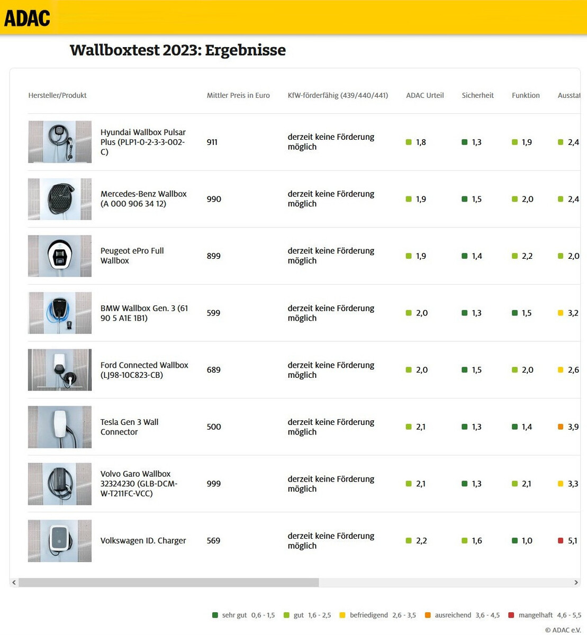Select the Hyundai Wallbox Pulsar Plus name
Image resolution: width=587 pixels, height=635 pixels.
143,142
